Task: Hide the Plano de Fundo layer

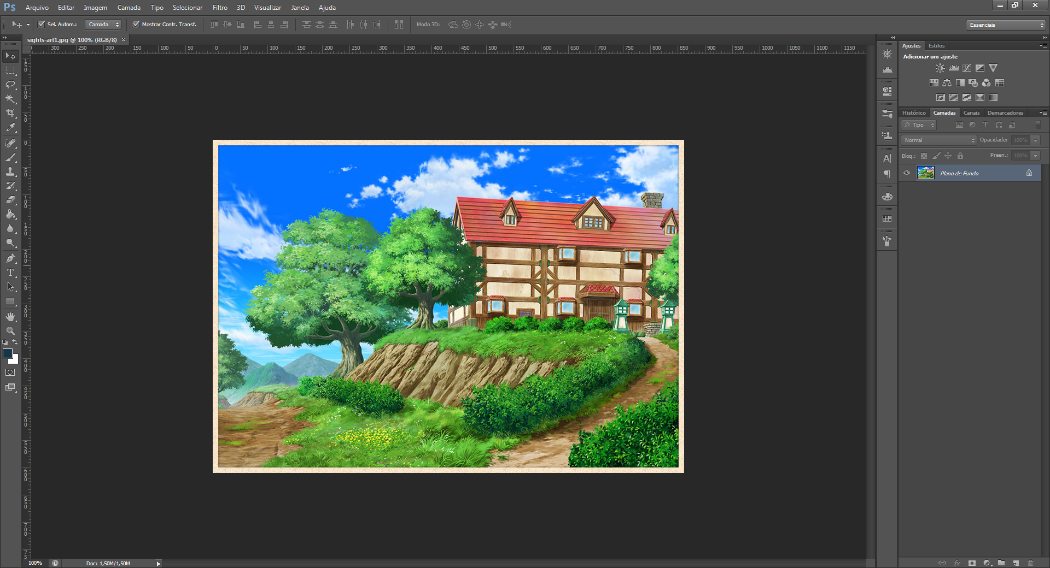Action: click(907, 173)
